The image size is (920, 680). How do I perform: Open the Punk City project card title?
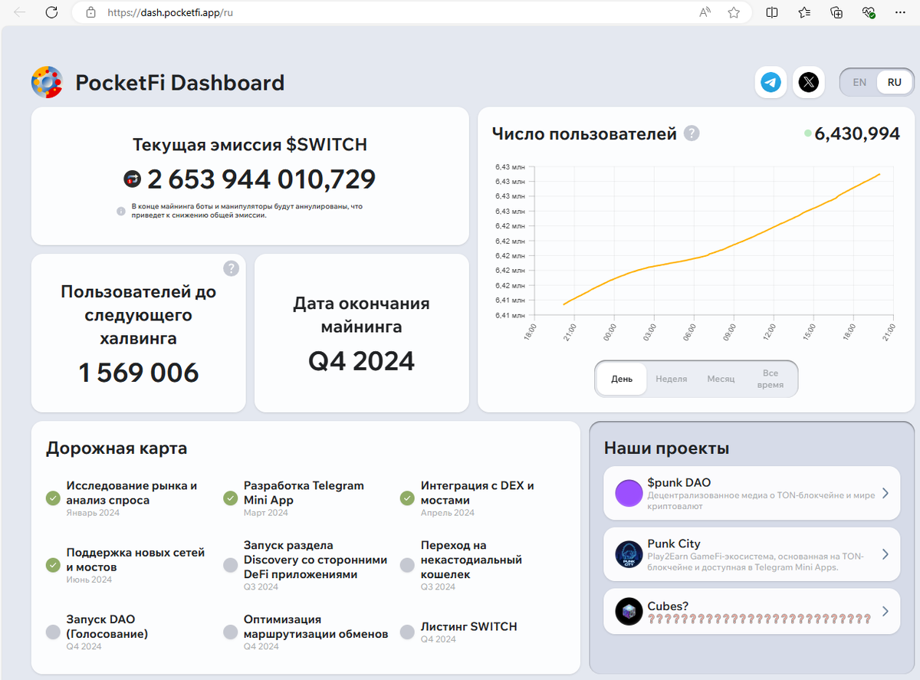coord(674,544)
